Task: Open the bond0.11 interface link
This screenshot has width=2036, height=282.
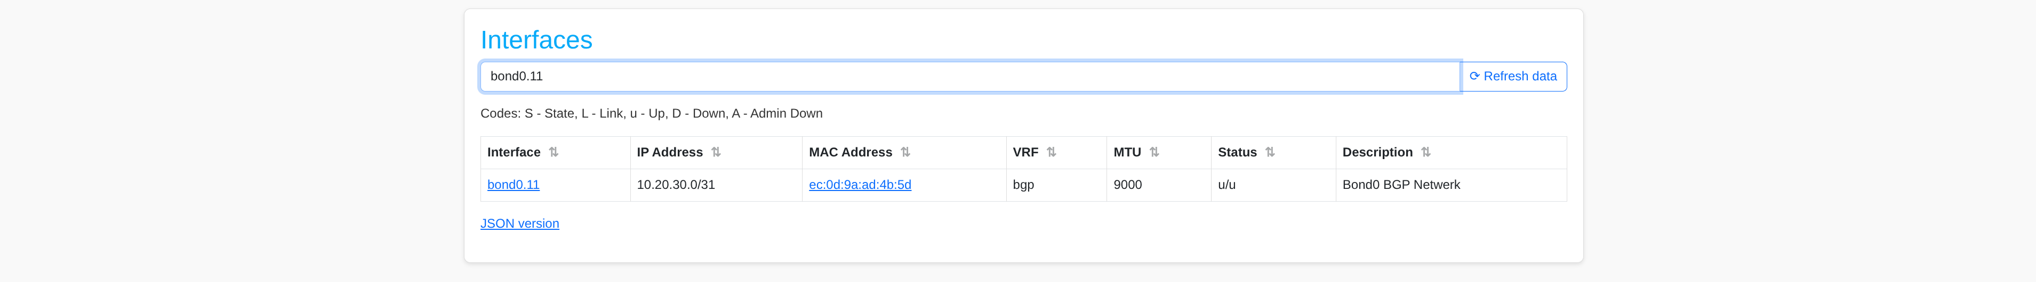Action: click(513, 184)
